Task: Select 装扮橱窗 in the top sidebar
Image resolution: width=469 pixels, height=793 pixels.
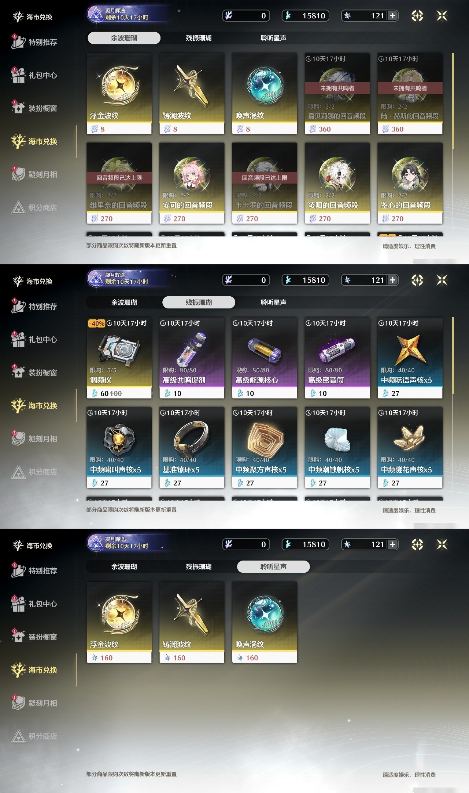Action: click(34, 108)
